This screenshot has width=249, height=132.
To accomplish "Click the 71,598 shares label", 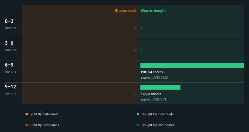I will (x=151, y=94).
